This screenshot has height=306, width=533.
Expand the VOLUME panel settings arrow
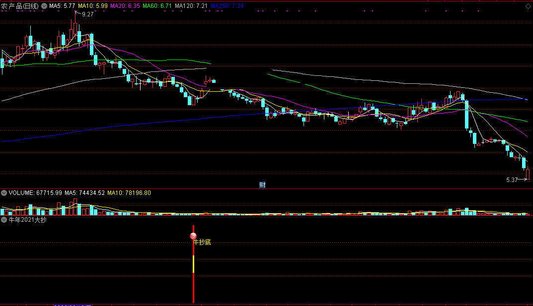[x=4, y=193]
